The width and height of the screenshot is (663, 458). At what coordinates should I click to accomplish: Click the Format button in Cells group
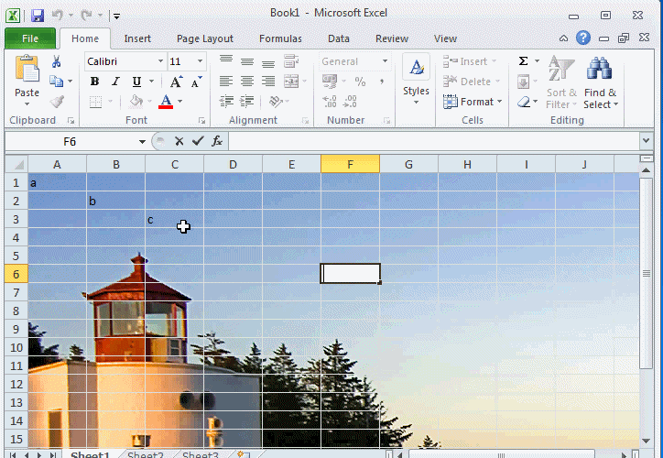[x=475, y=102]
